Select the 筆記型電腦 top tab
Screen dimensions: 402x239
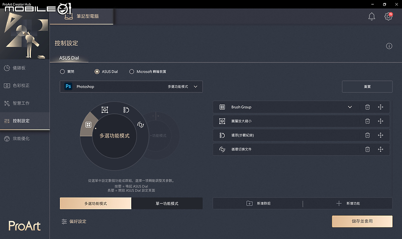[82, 16]
